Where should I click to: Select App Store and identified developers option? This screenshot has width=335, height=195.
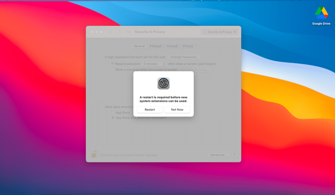(113, 118)
